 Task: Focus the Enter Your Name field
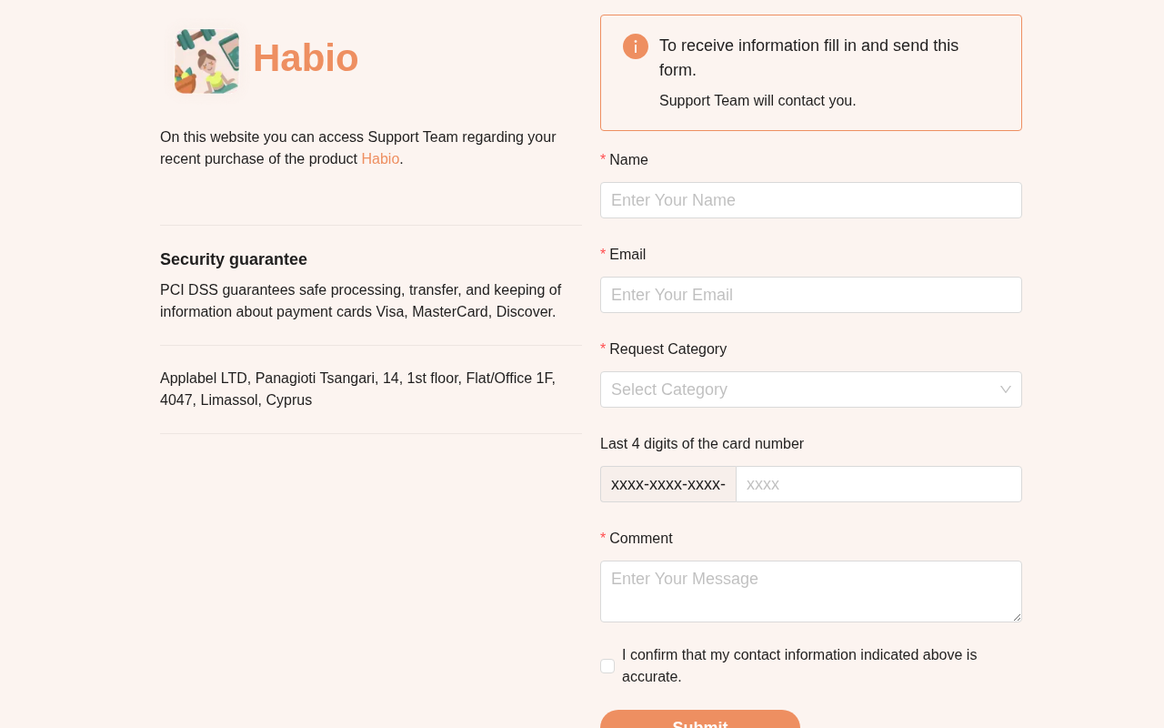(x=810, y=200)
